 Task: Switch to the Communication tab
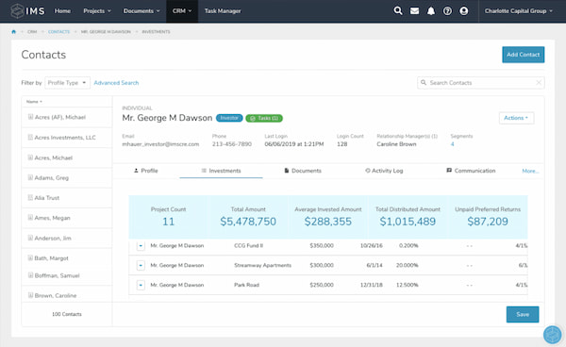click(471, 171)
